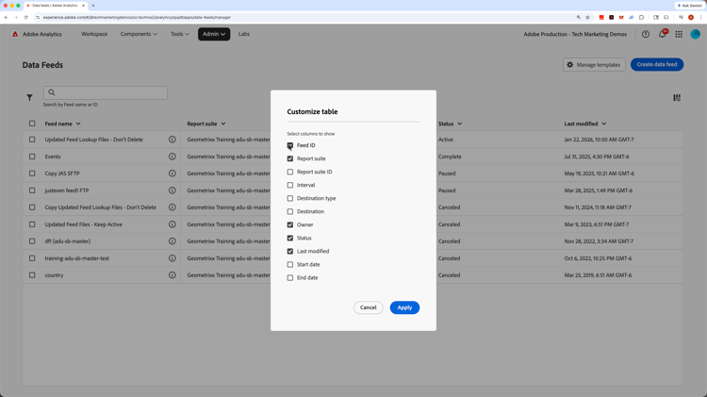
Task: Enable the Start date column
Action: pyautogui.click(x=290, y=264)
